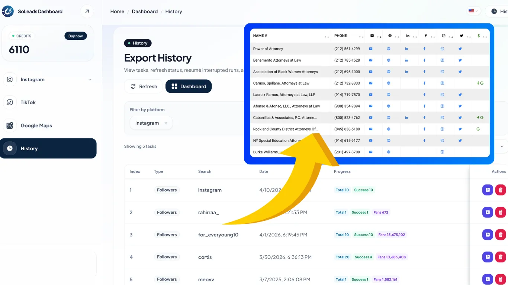Open the LinkedIn link for Benemerito Attorneys

[x=406, y=60]
